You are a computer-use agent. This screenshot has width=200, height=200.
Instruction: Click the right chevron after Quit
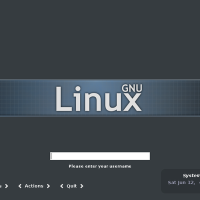click(x=81, y=186)
